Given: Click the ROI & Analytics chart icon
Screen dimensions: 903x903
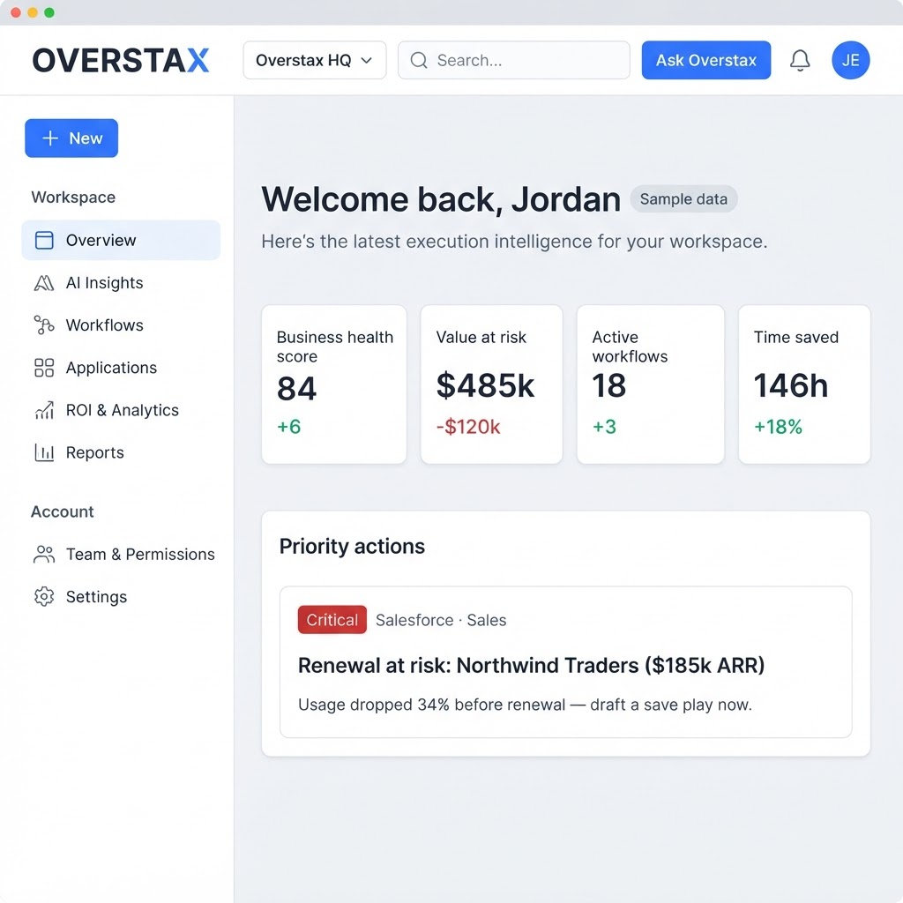Looking at the screenshot, I should (x=44, y=410).
